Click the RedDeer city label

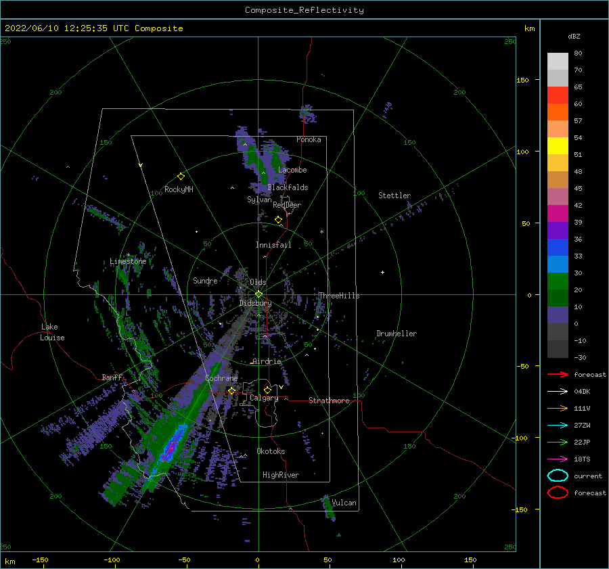[287, 205]
